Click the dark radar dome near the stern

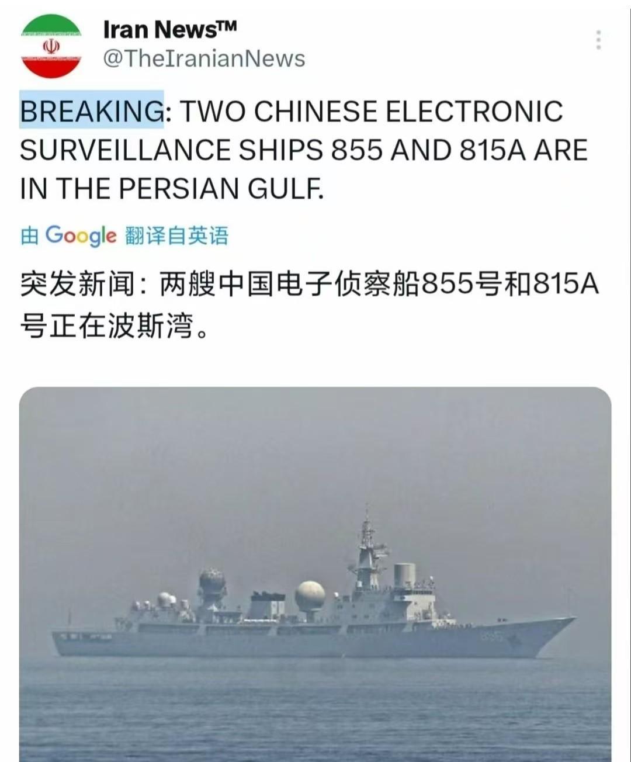(x=212, y=581)
